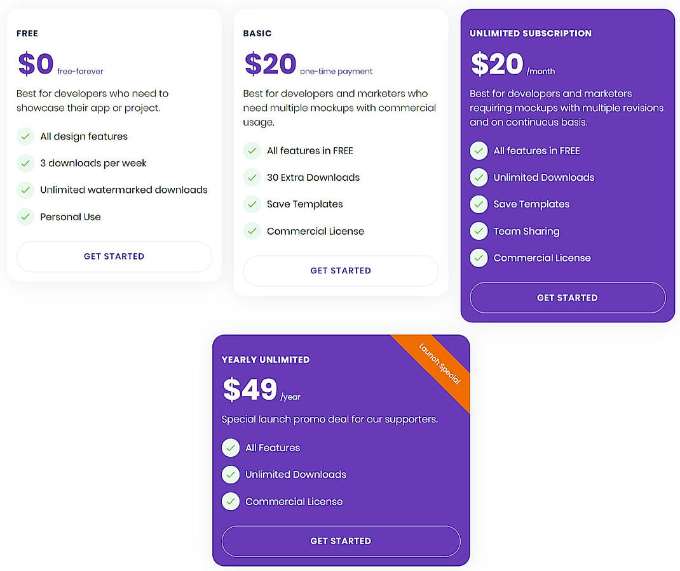Click the checkmark next to "3 downloads per week"

[25, 163]
